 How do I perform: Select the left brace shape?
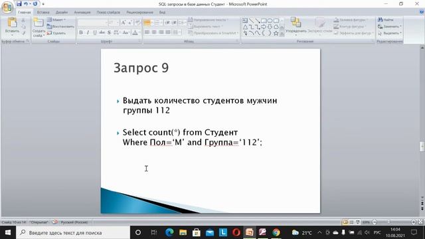tap(264, 33)
